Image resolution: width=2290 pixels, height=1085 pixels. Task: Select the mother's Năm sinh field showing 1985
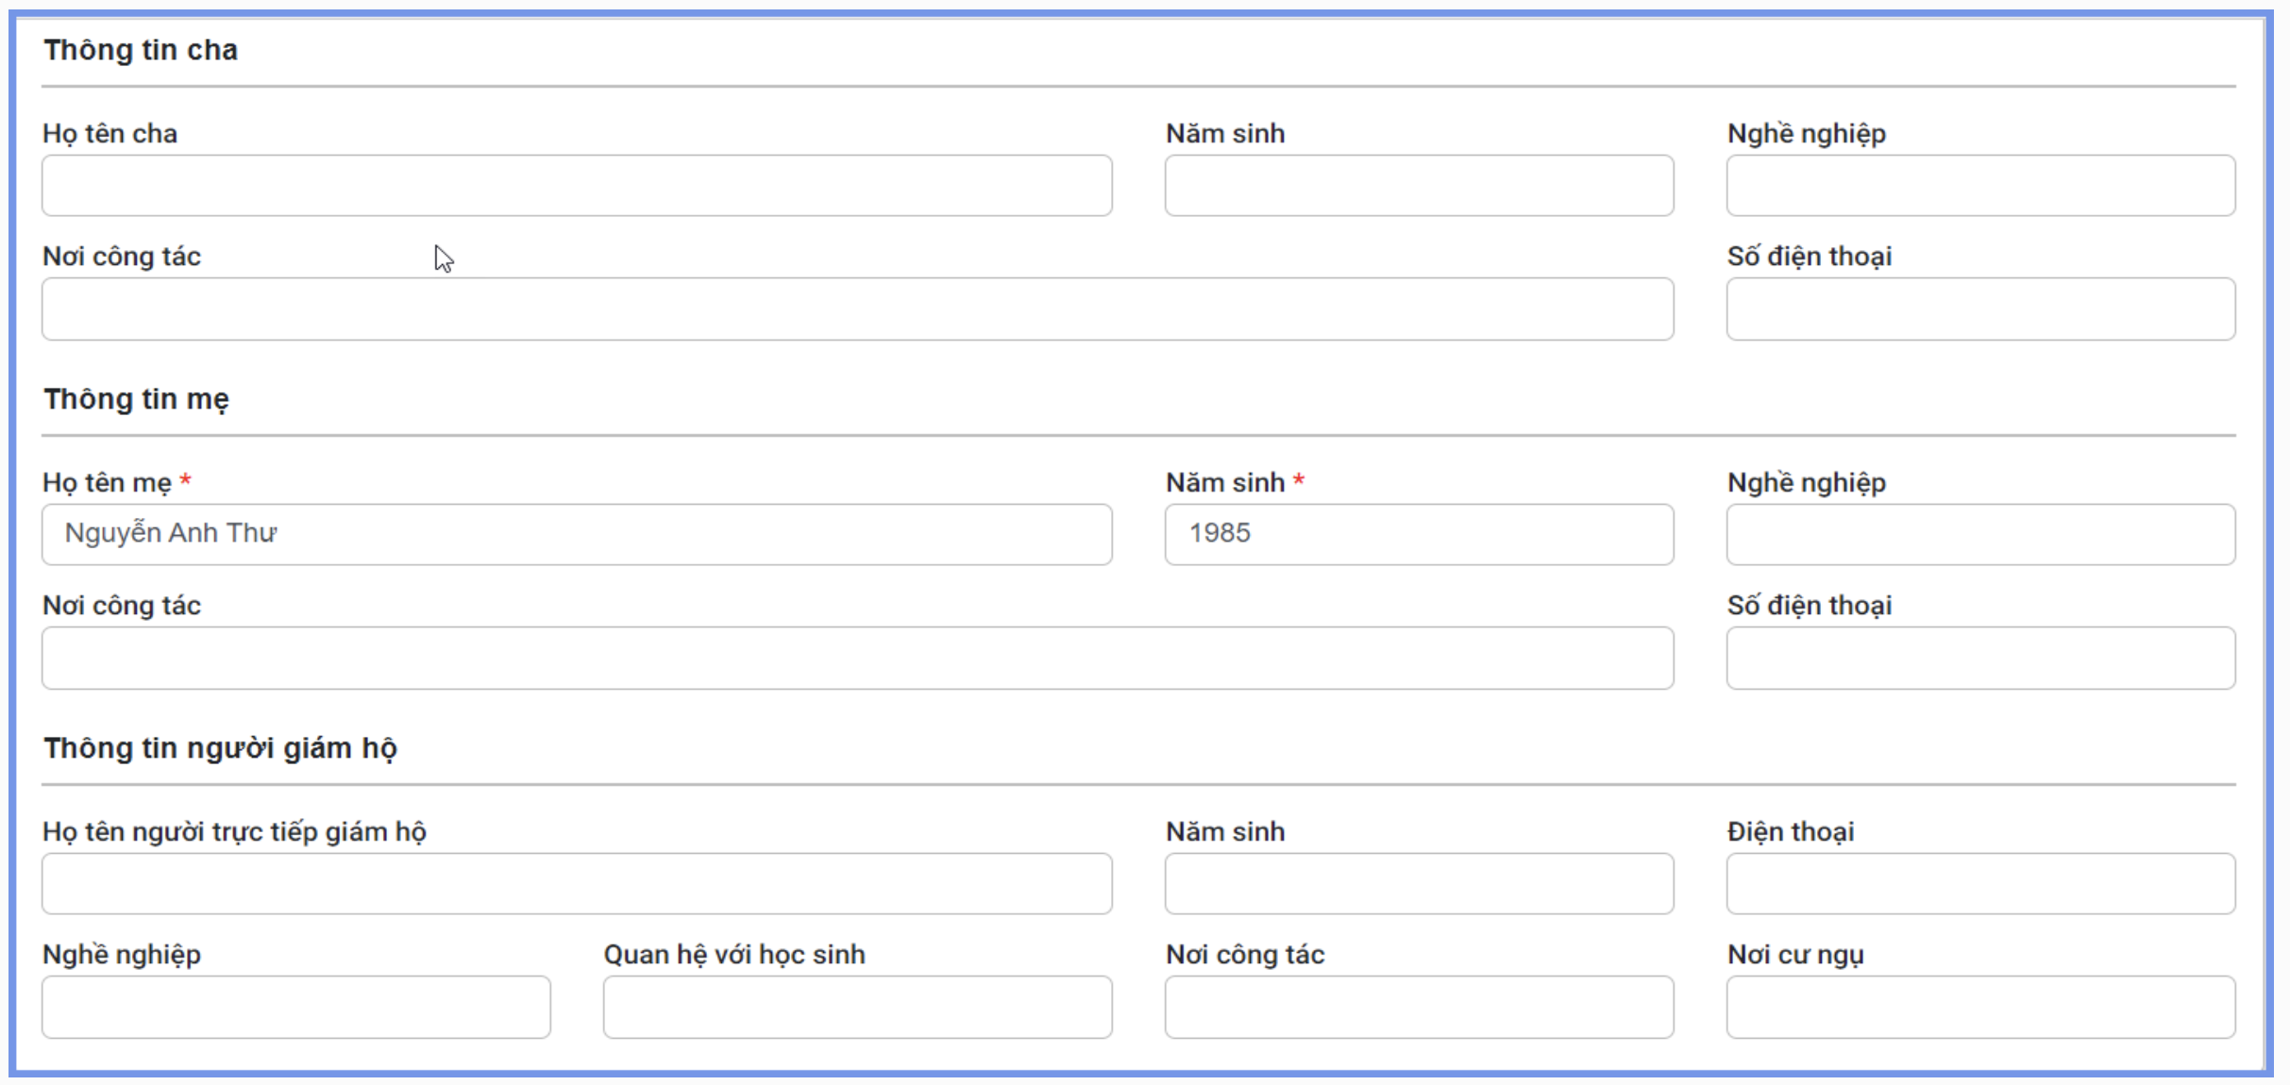1419,534
